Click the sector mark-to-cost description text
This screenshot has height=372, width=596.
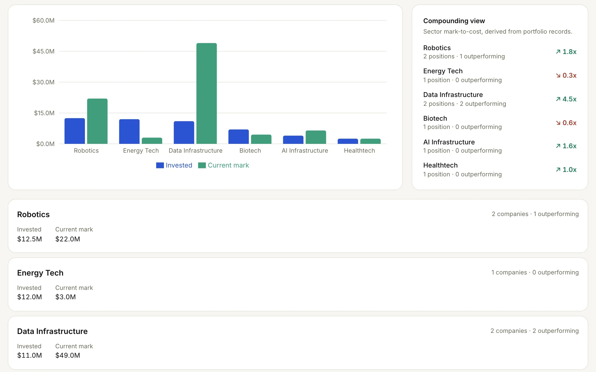pyautogui.click(x=498, y=32)
